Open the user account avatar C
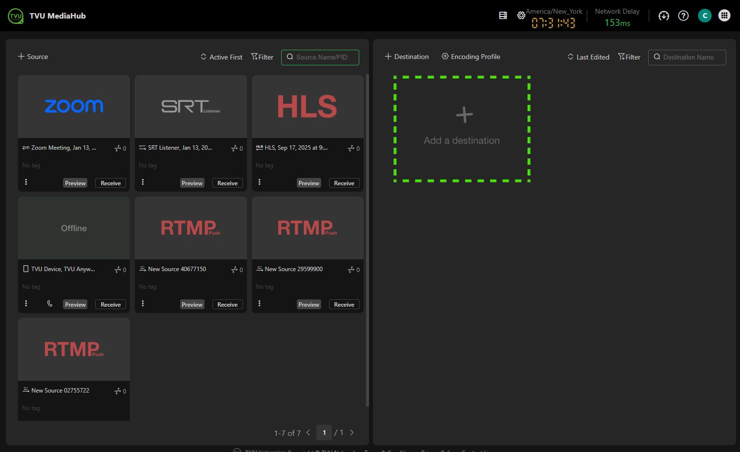The image size is (740, 452). (704, 16)
